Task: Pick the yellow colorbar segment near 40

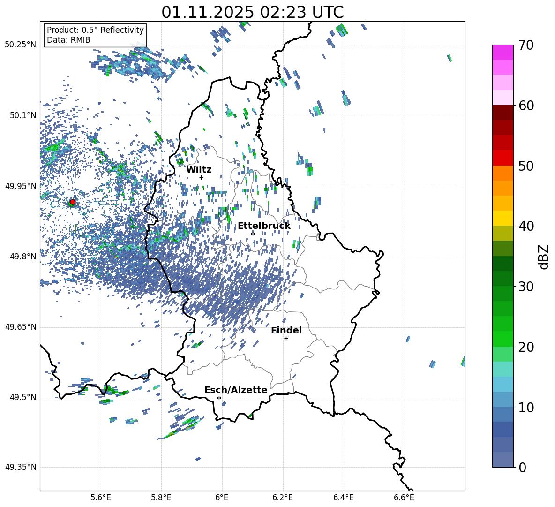Action: click(502, 218)
